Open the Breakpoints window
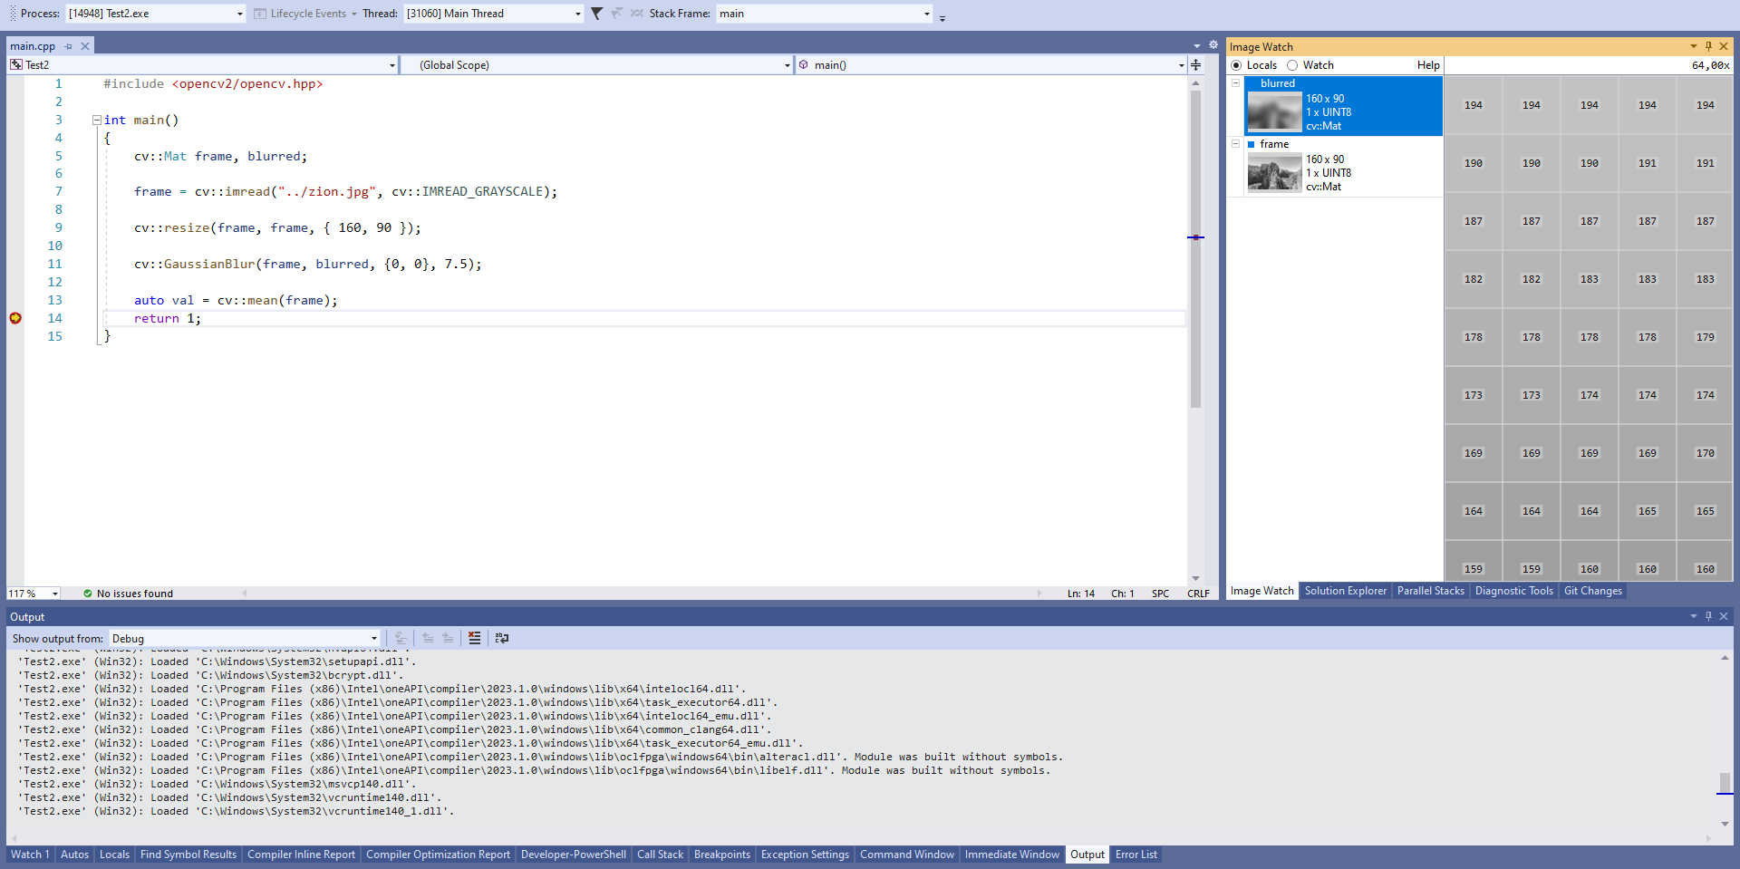The image size is (1740, 869). tap(722, 855)
